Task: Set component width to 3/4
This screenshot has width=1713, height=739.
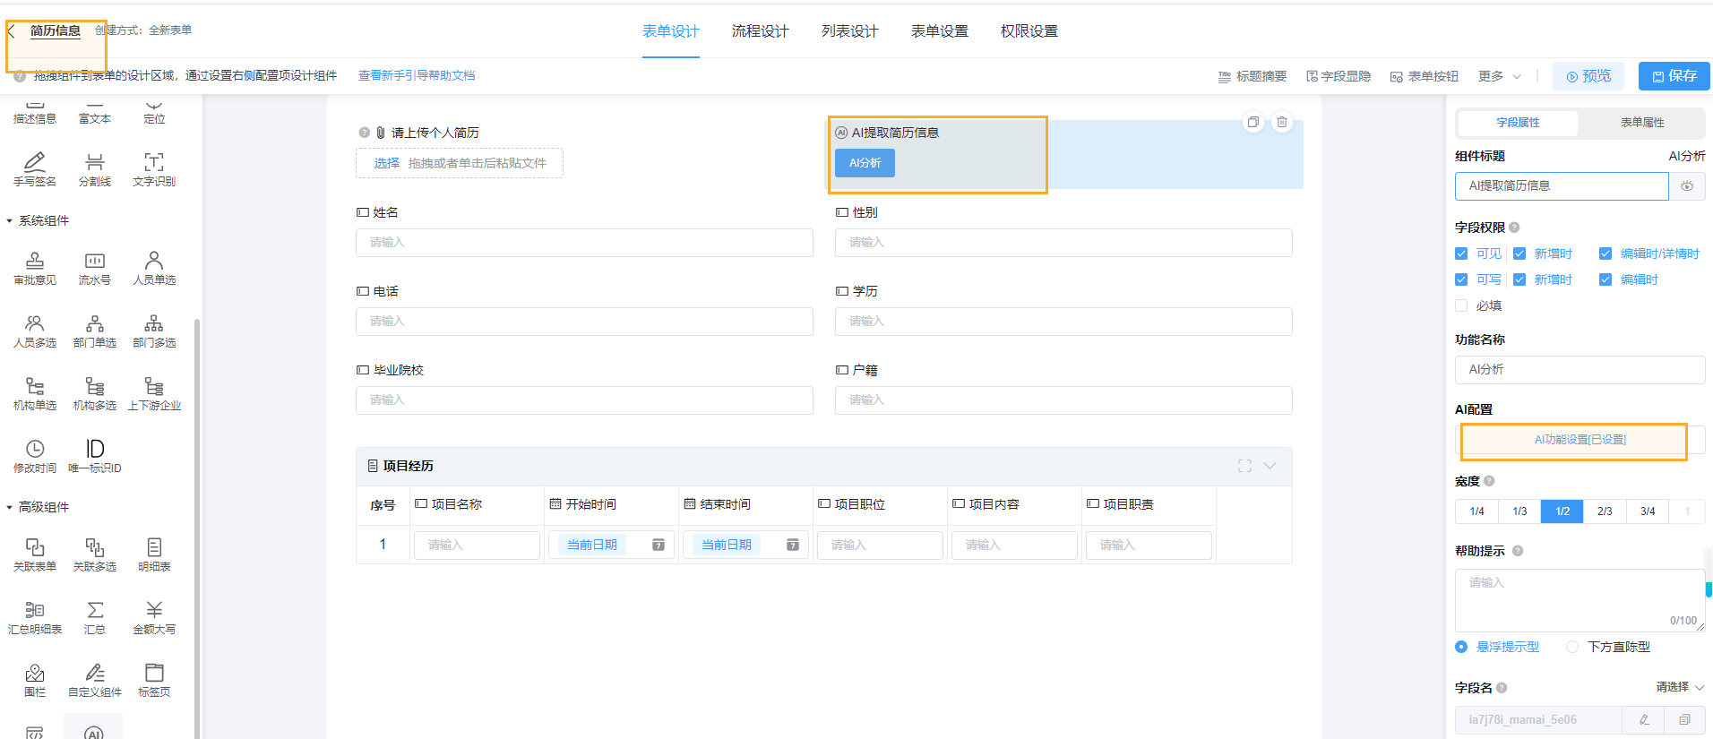Action: point(1648,511)
